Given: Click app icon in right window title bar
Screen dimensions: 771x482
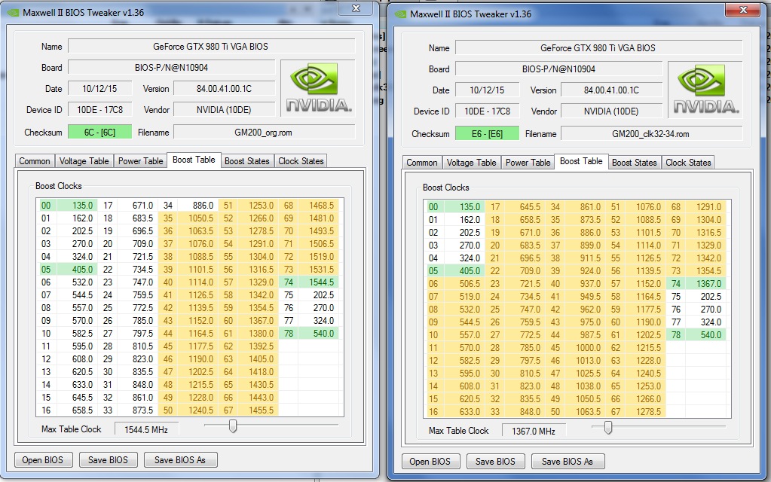Looking at the screenshot, I should click(x=401, y=14).
